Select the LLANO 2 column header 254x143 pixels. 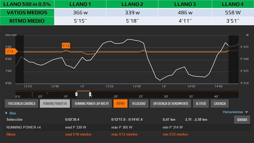(x=132, y=4)
